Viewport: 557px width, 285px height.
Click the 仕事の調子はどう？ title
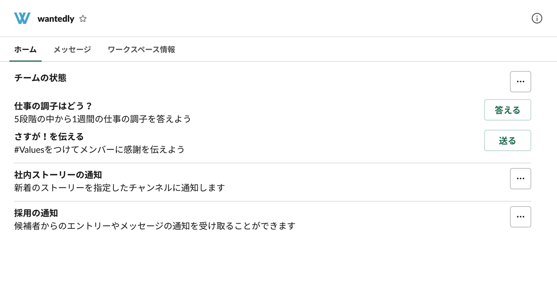pos(53,106)
